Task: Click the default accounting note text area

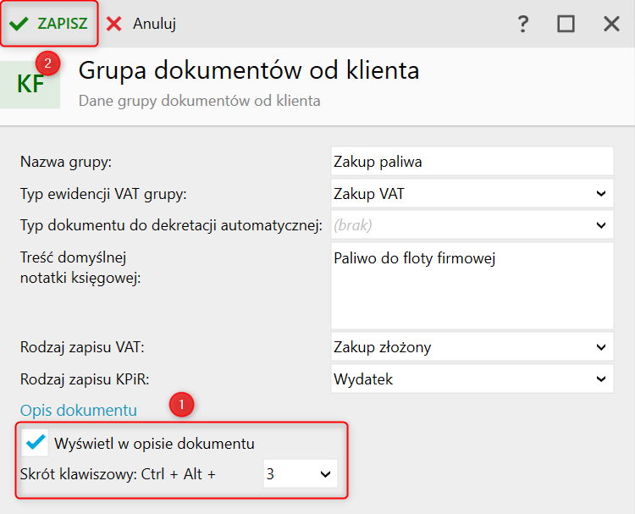Action: pos(471,286)
